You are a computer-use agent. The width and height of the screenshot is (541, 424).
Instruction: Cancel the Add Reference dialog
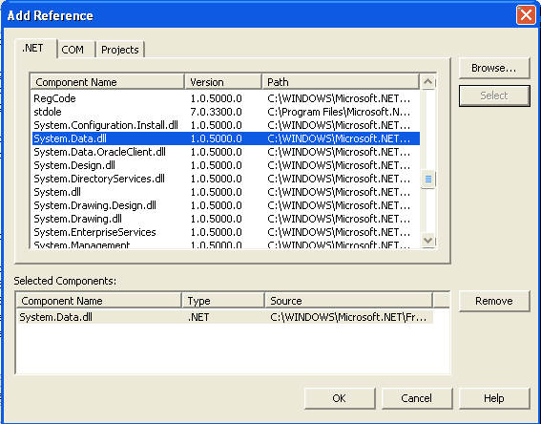click(x=417, y=398)
